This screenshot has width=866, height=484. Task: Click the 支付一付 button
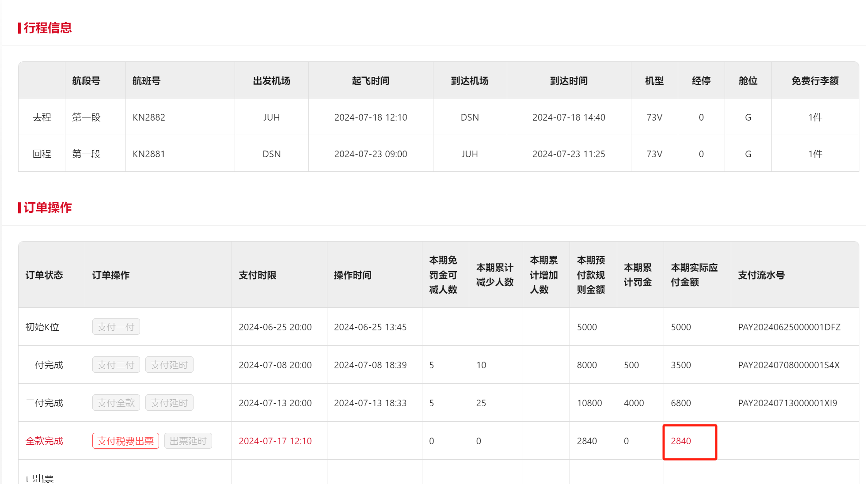pos(116,327)
